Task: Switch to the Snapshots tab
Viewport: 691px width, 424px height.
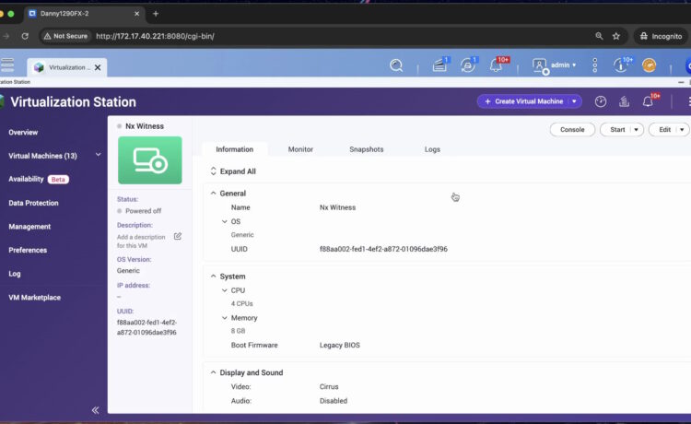Action: (366, 149)
